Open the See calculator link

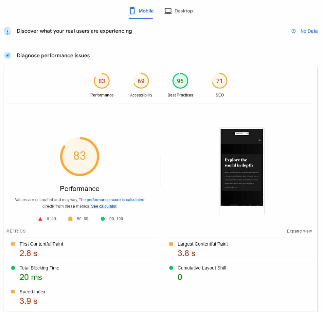pos(103,206)
